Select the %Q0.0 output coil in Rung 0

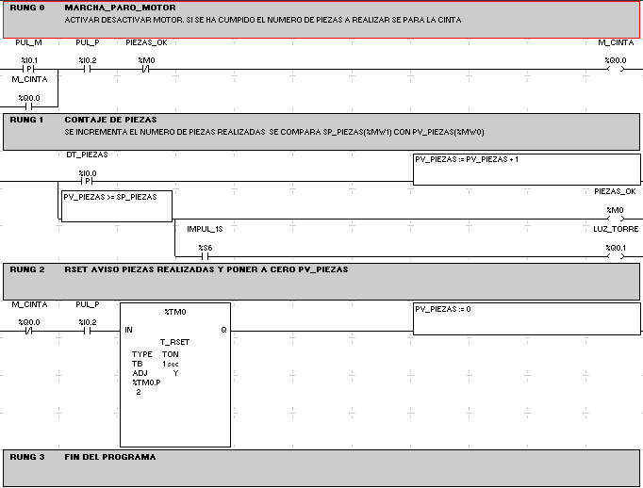coord(615,69)
